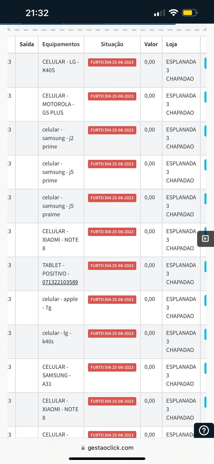Click the Equipamentos column header

61,44
